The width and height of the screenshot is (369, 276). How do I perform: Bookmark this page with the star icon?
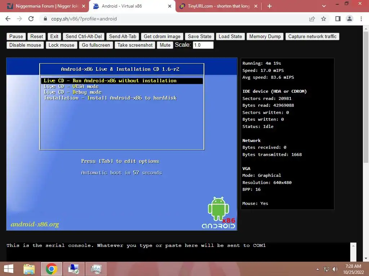(324, 19)
